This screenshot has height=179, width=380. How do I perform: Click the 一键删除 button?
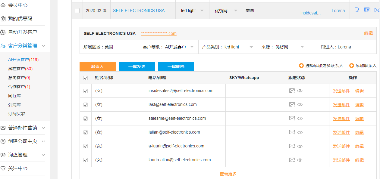pyautogui.click(x=176, y=66)
